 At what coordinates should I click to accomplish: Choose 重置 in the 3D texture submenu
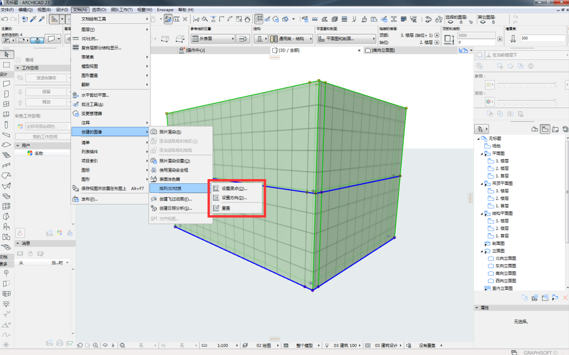[237, 208]
